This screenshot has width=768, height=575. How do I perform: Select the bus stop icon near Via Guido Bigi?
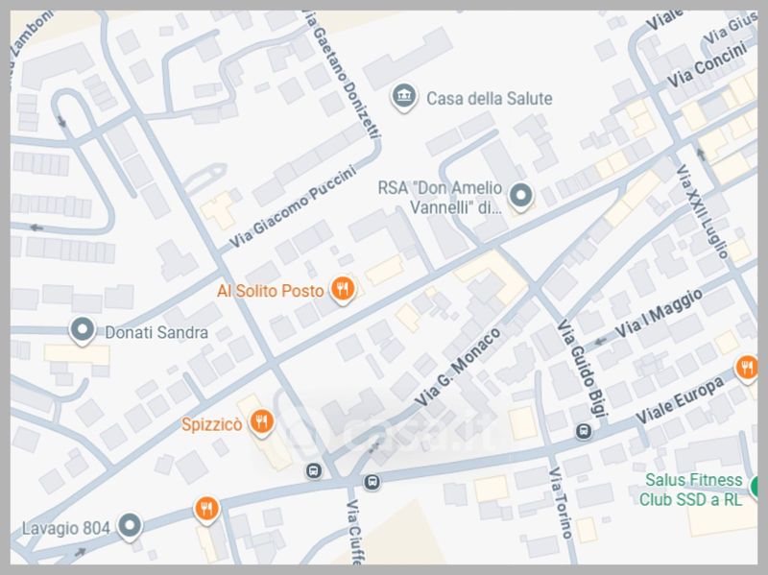tap(584, 432)
